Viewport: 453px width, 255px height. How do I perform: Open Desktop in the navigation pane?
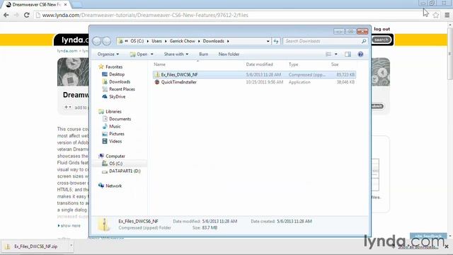(x=117, y=74)
